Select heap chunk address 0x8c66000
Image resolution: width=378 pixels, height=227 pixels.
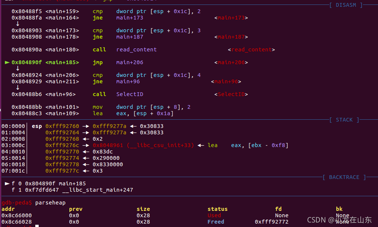click(17, 215)
